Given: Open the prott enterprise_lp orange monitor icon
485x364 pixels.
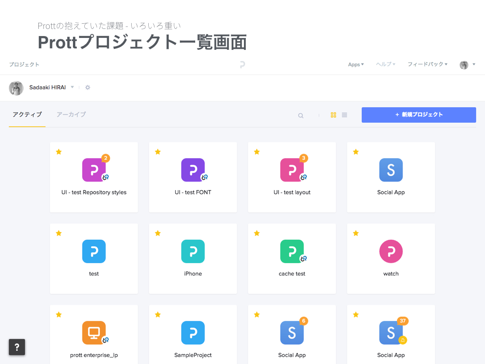Looking at the screenshot, I should [94, 333].
